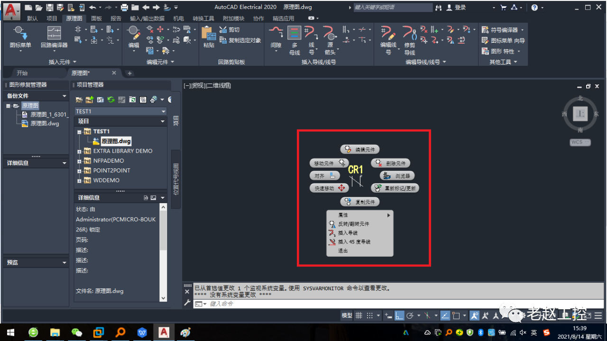Choose 插入 45 度导线 in context menu
This screenshot has height=341, width=607.
(360, 242)
